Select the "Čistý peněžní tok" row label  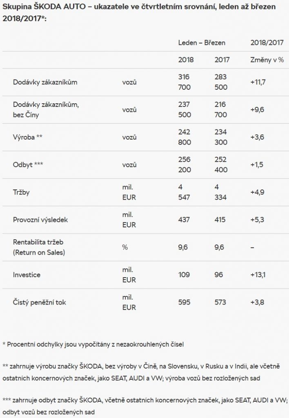click(39, 302)
